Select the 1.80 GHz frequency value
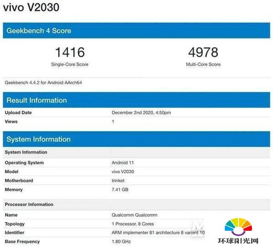Screen dimensions: 273x248 121,242
